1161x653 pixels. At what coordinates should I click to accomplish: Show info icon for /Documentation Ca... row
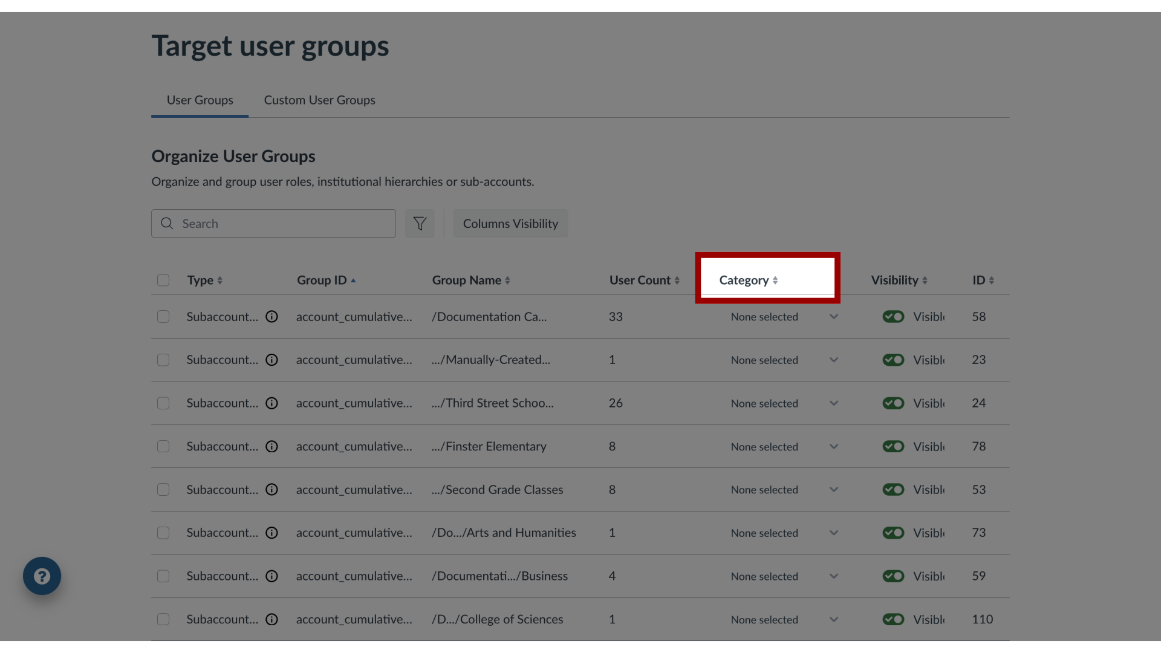tap(272, 317)
